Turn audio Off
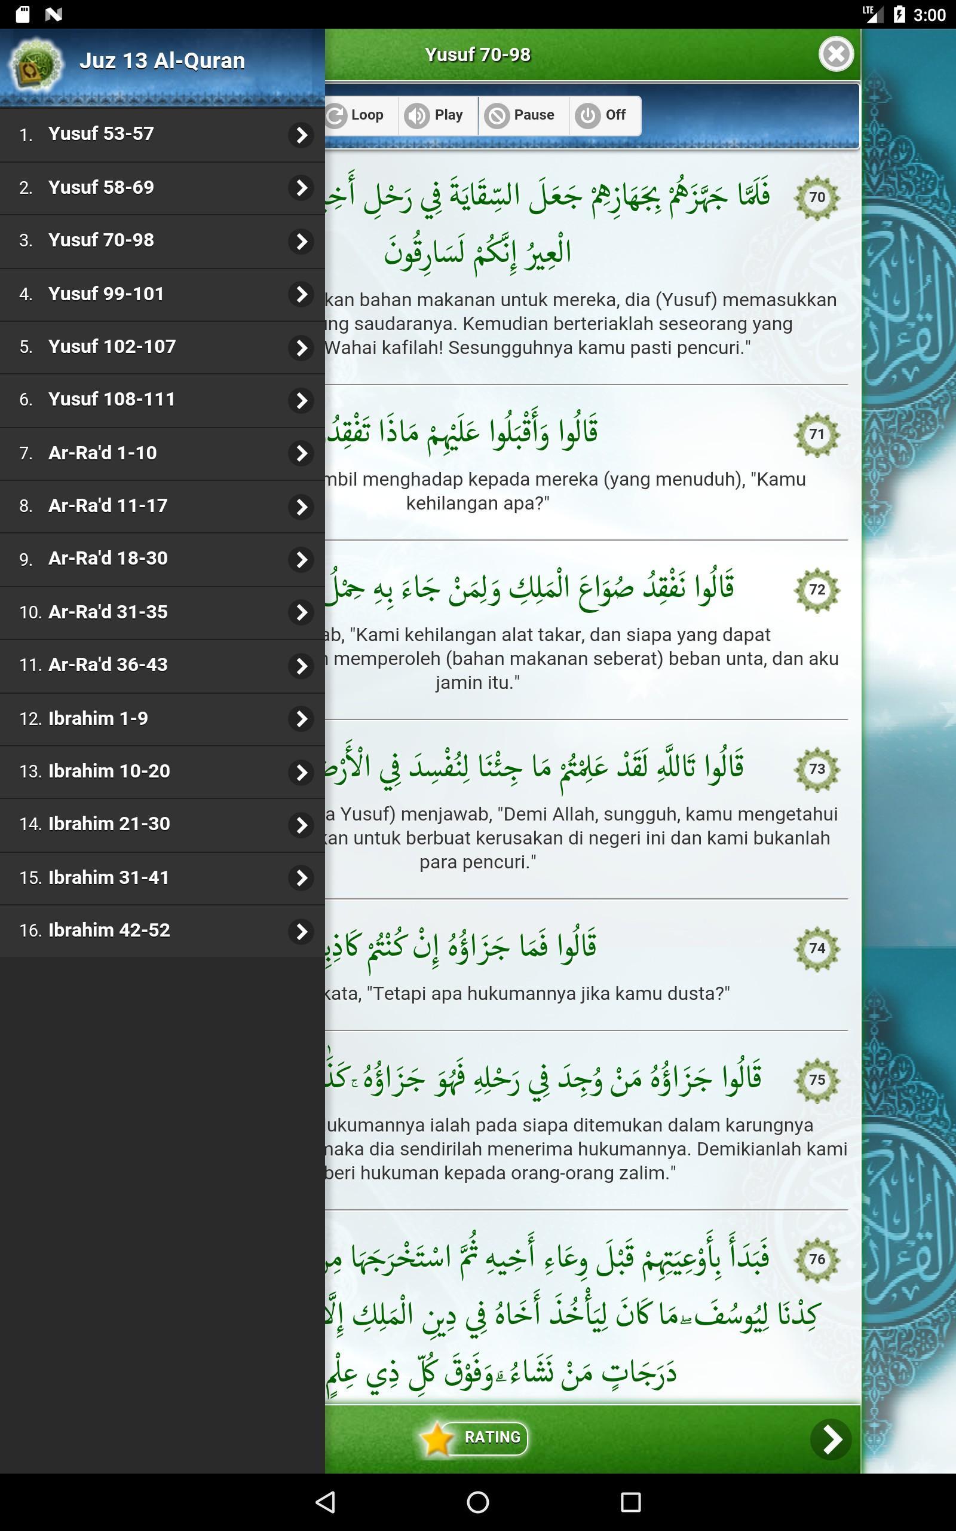 pyautogui.click(x=605, y=115)
